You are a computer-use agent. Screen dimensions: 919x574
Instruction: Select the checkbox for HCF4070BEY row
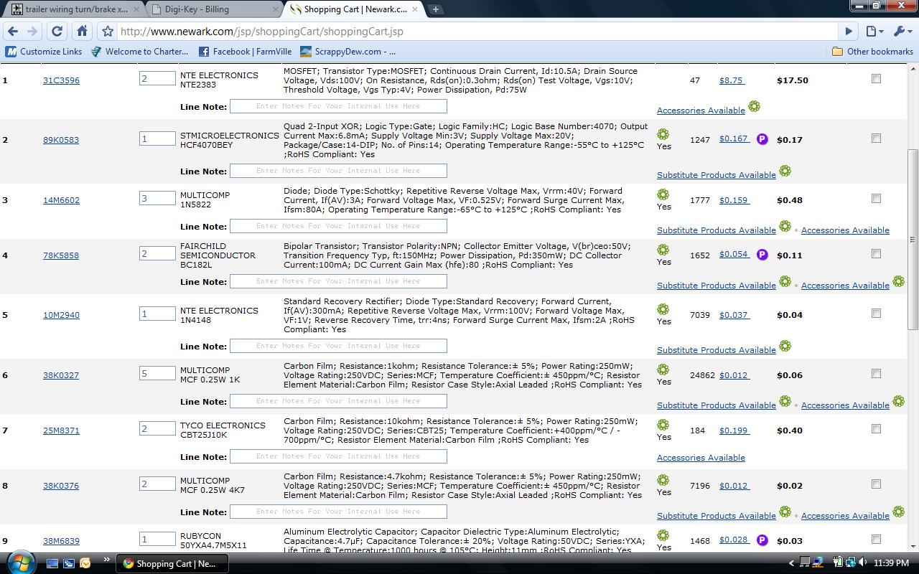click(876, 138)
